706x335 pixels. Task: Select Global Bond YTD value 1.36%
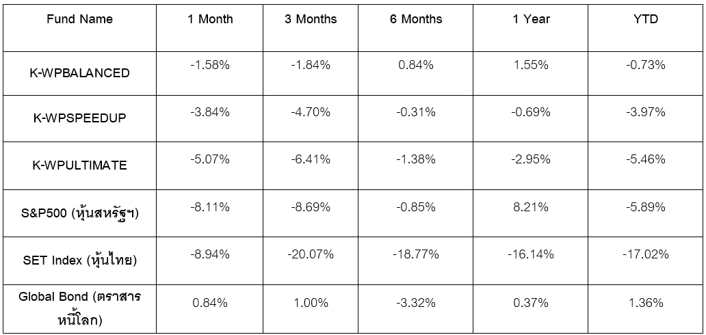coord(646,302)
